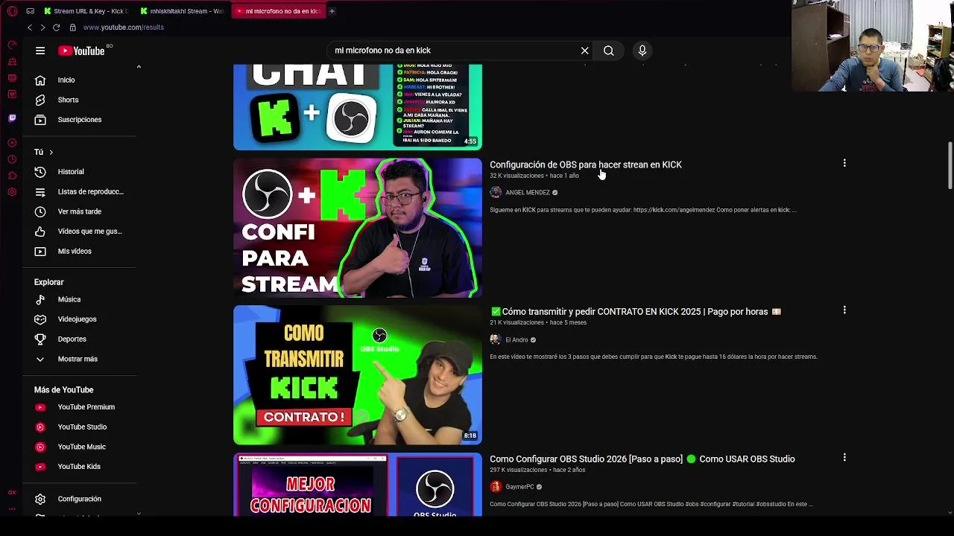The height and width of the screenshot is (536, 954).
Task: Open a new browser tab with plus button
Action: tap(332, 11)
